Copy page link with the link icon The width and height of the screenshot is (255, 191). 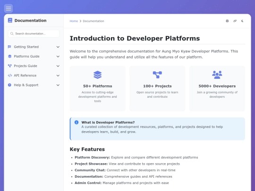point(235,21)
